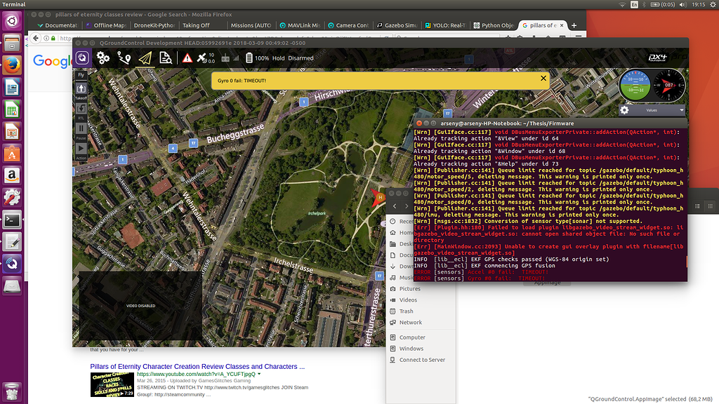
Task: Open the Ubuntu Software Center launcher icon
Action: [x=12, y=154]
